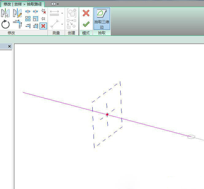Select the Scale tool
The width and height of the screenshot is (204, 189).
coord(35,19)
